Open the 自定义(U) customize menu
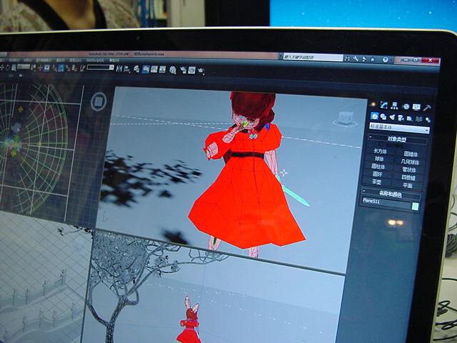 click(x=75, y=60)
